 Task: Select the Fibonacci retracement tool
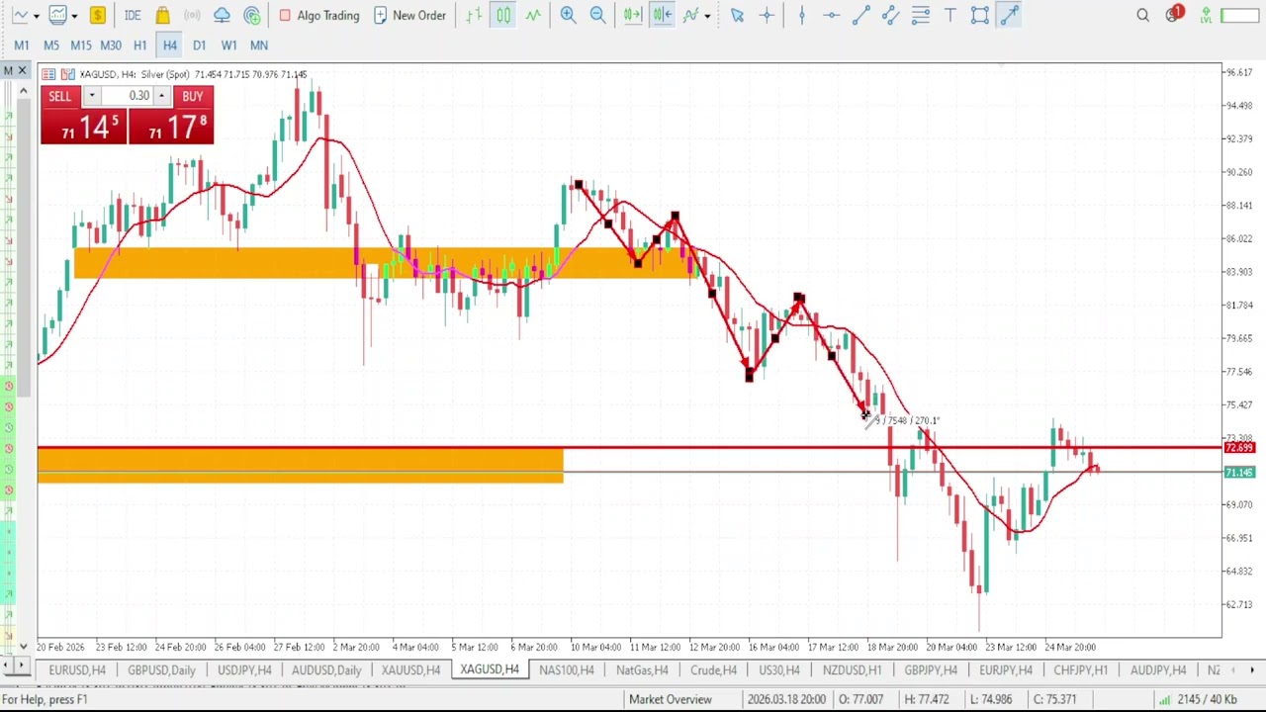pos(921,15)
